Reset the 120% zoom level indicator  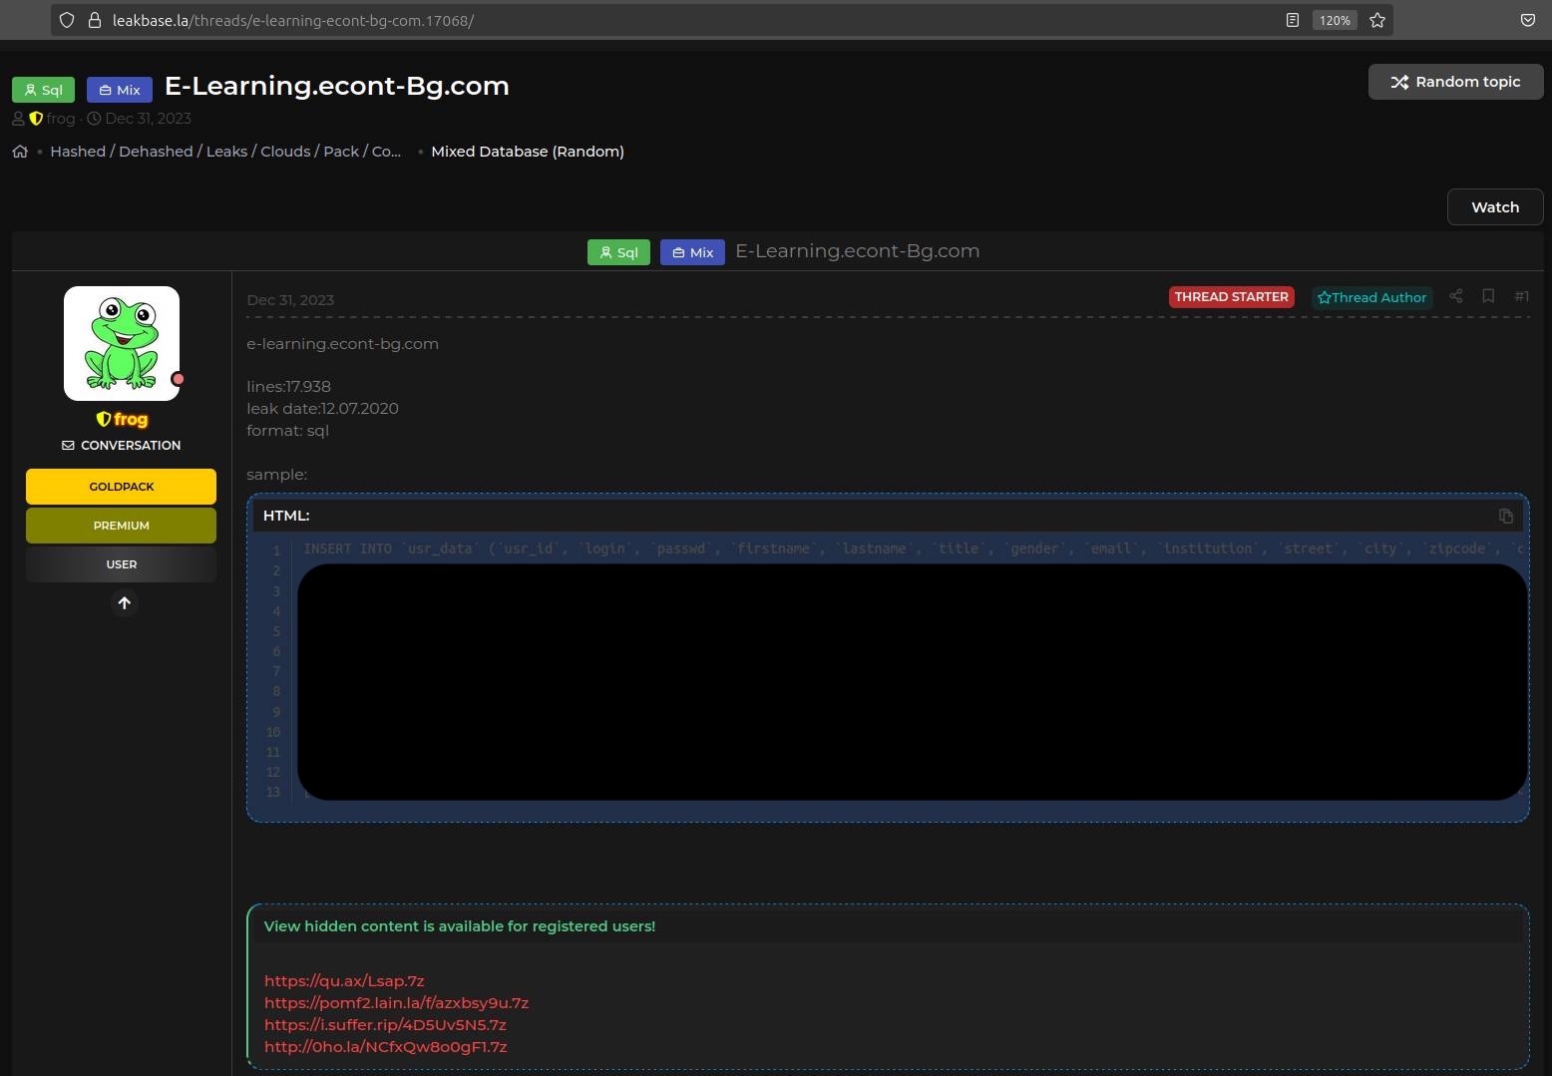[x=1335, y=20]
